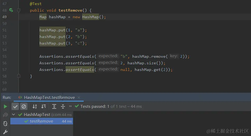Image resolution: width=251 pixels, height=136 pixels.
Task: Click the rerun failed tests icon
Action: [x=5, y=115]
